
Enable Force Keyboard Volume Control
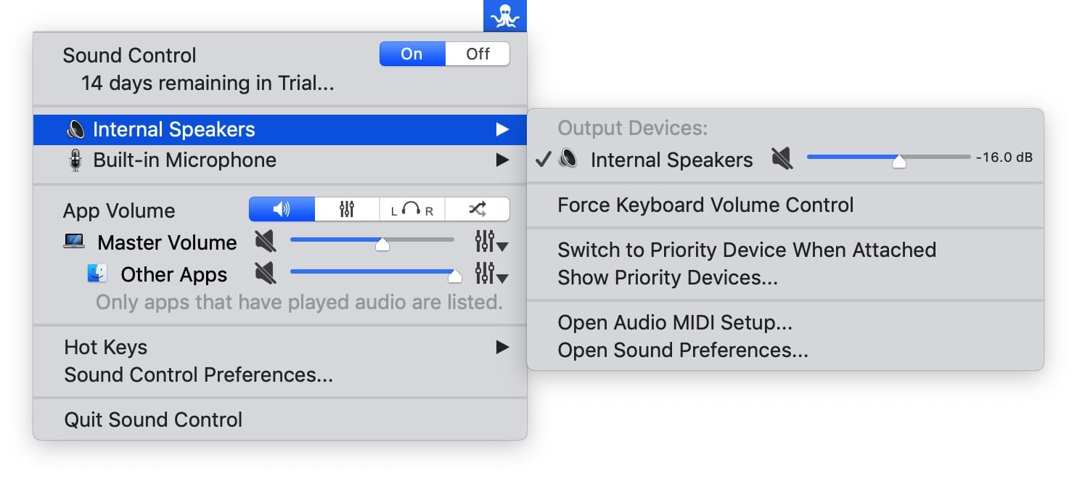coord(705,205)
